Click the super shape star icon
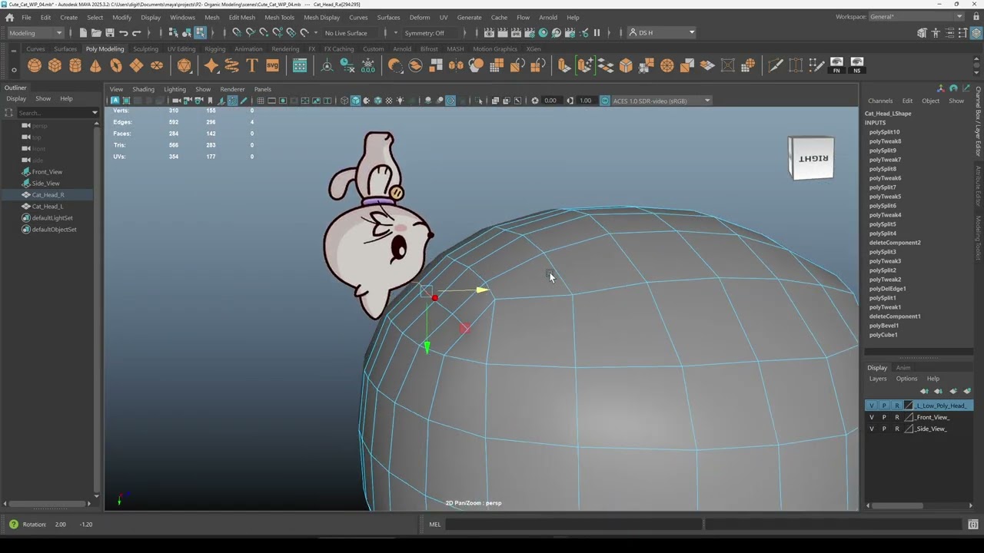The height and width of the screenshot is (553, 984). (211, 65)
